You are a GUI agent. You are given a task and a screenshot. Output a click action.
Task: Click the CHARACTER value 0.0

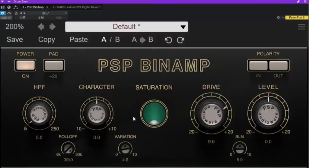[97, 138]
